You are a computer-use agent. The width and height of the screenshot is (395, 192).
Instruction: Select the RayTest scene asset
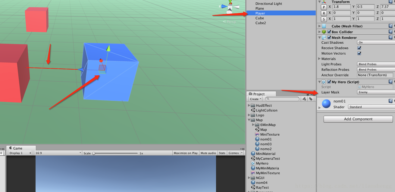(260, 187)
